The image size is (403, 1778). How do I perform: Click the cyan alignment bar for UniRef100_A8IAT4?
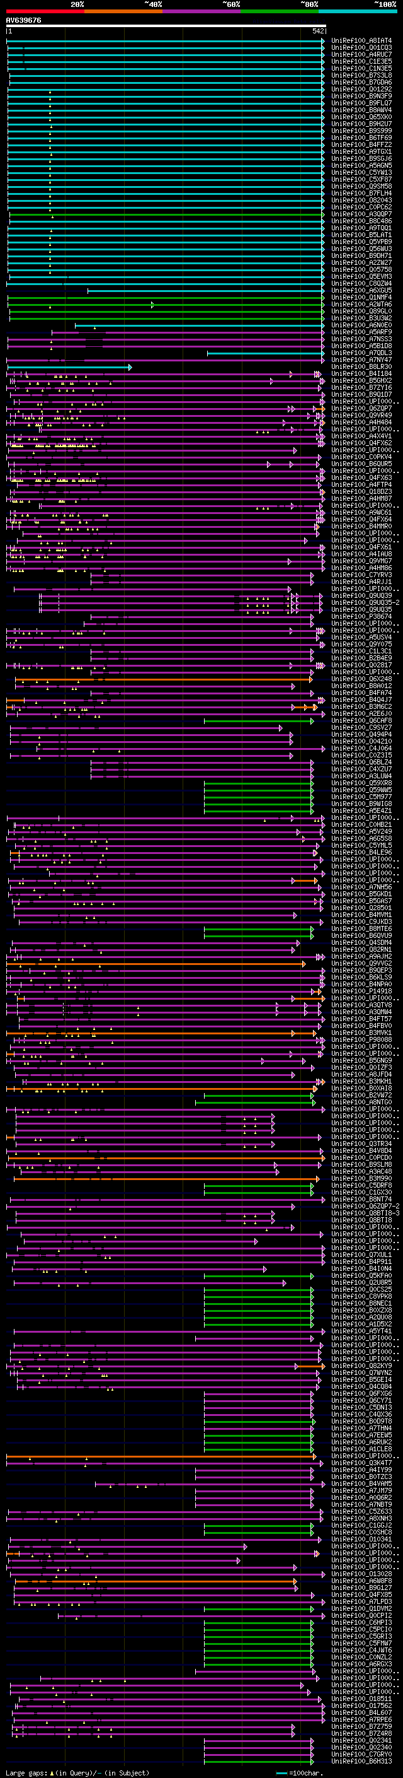pos(166,41)
